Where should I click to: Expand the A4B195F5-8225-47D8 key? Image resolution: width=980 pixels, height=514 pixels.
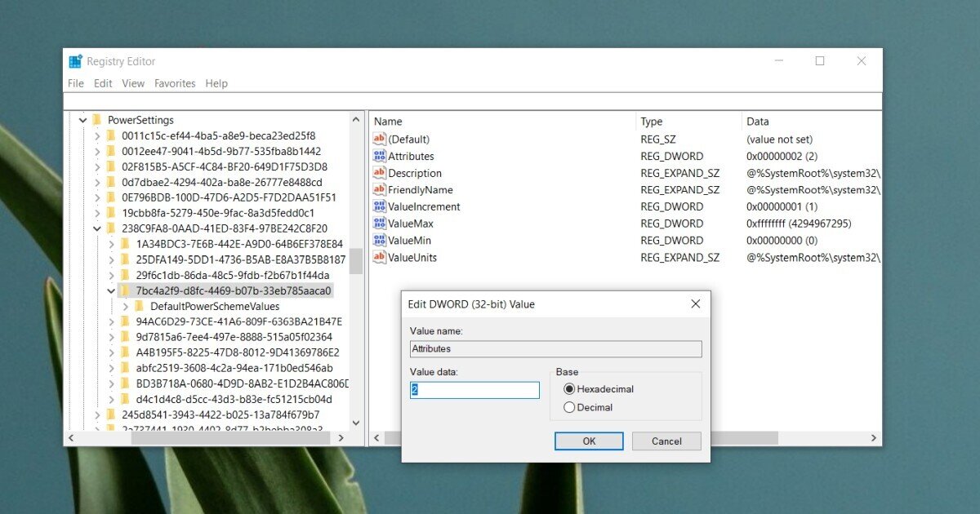(111, 352)
